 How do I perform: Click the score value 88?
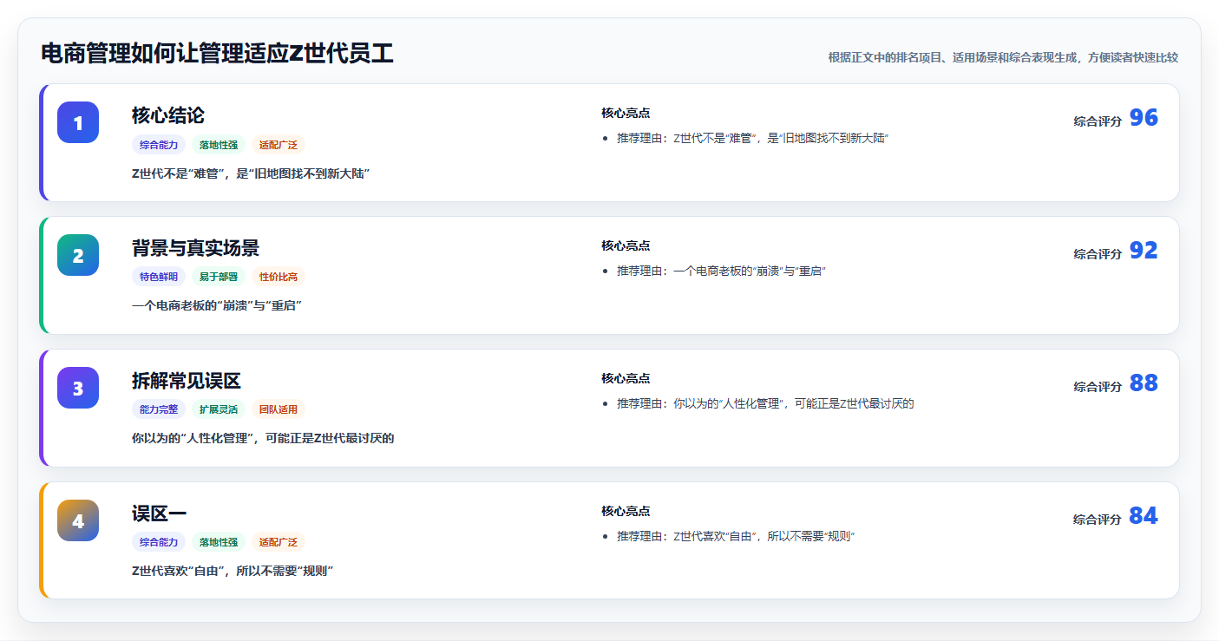pos(1144,383)
